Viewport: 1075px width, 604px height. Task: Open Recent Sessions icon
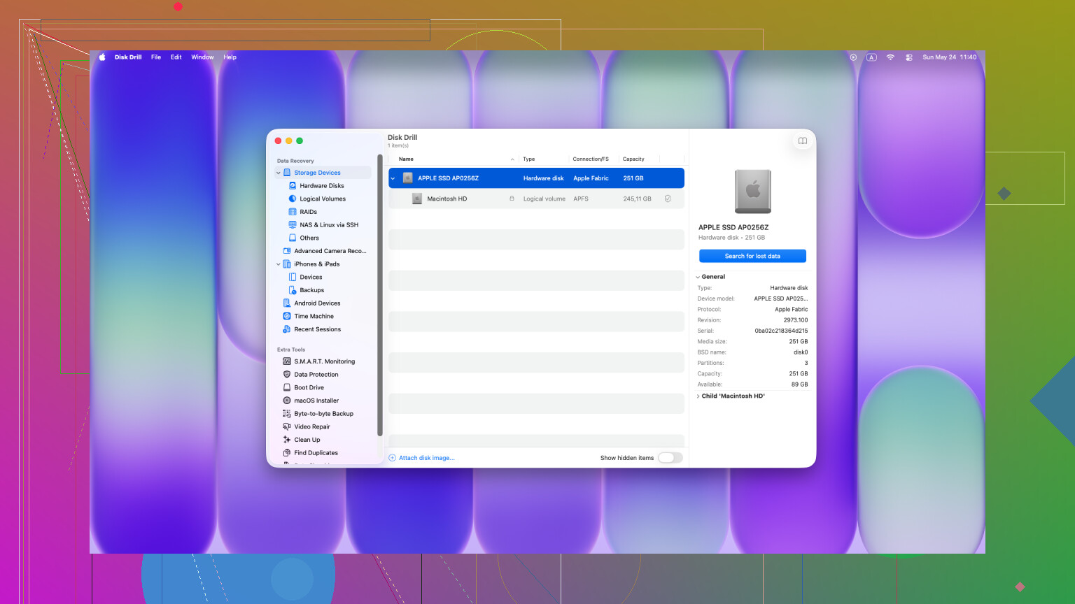(x=287, y=329)
